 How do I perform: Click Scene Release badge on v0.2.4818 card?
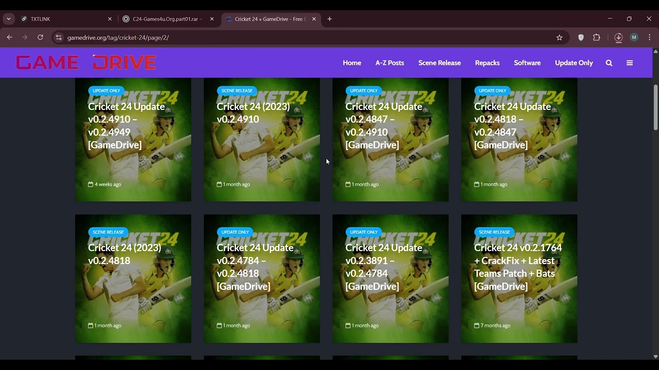tap(108, 232)
